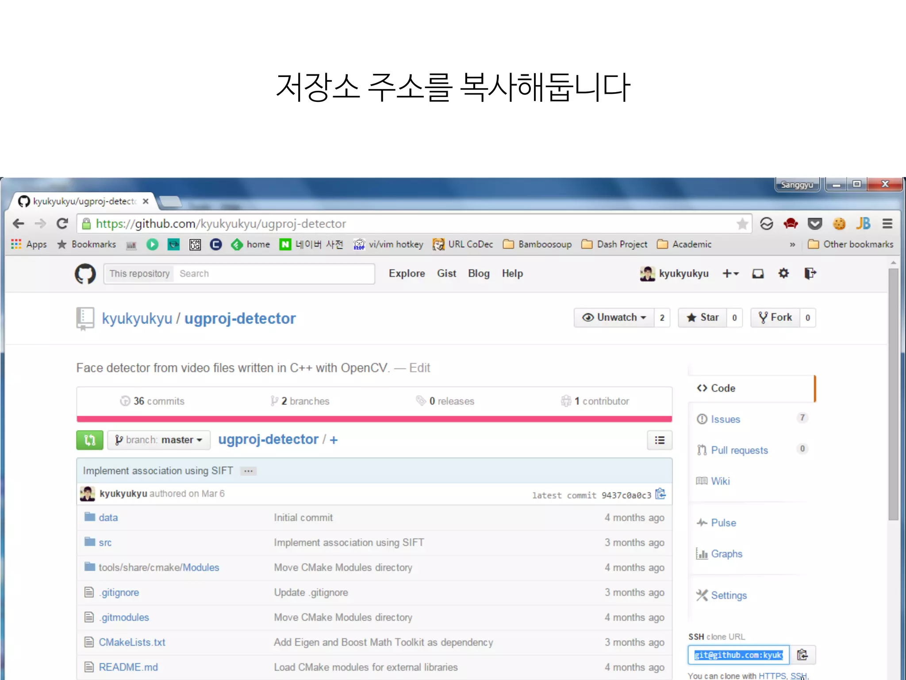Open the Academic bookmark folder

[684, 244]
